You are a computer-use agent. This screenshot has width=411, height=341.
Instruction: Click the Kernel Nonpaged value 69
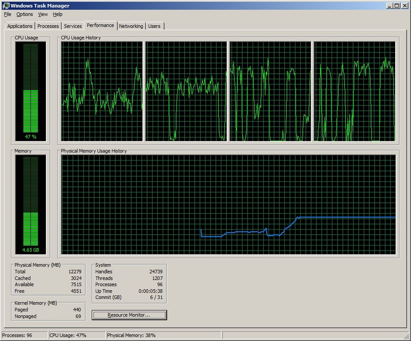coord(78,316)
